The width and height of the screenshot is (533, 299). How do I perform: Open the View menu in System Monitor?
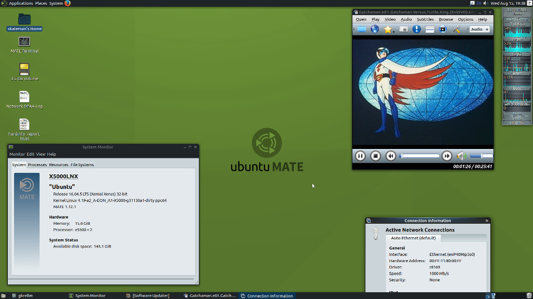click(x=41, y=154)
